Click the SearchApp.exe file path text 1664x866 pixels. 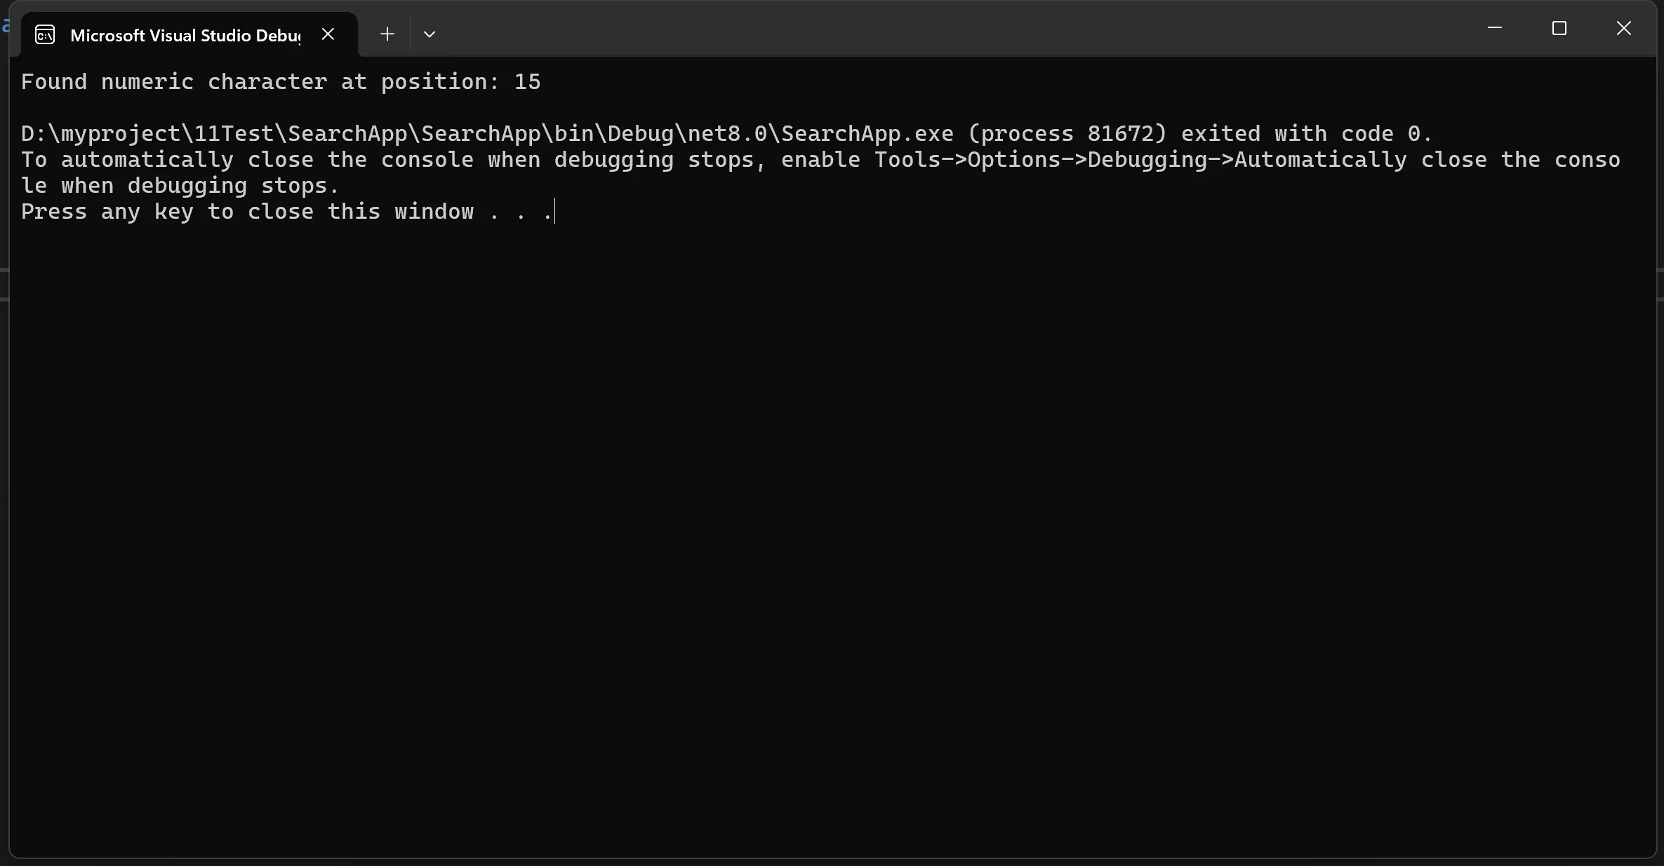[x=487, y=133]
